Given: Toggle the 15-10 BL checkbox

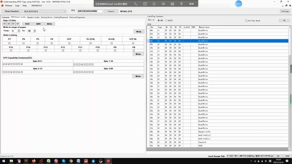Looking at the screenshot, I should tap(90, 43).
